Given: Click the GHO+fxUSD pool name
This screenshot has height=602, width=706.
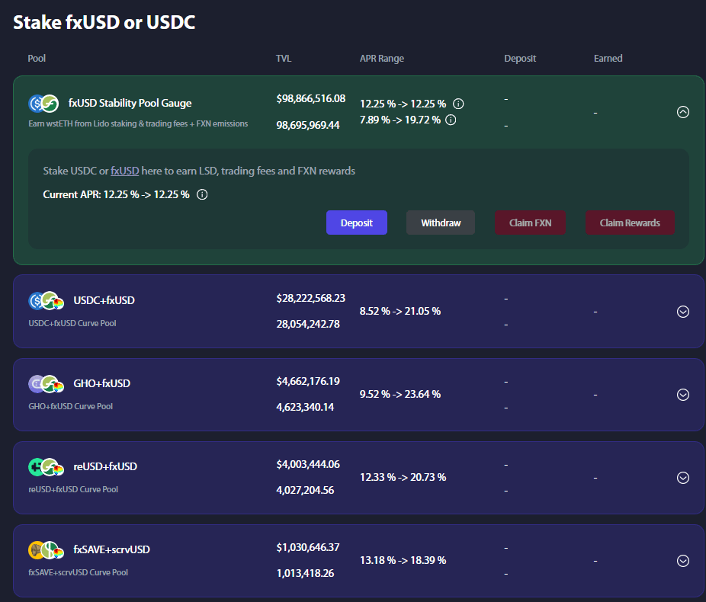Looking at the screenshot, I should [x=101, y=383].
